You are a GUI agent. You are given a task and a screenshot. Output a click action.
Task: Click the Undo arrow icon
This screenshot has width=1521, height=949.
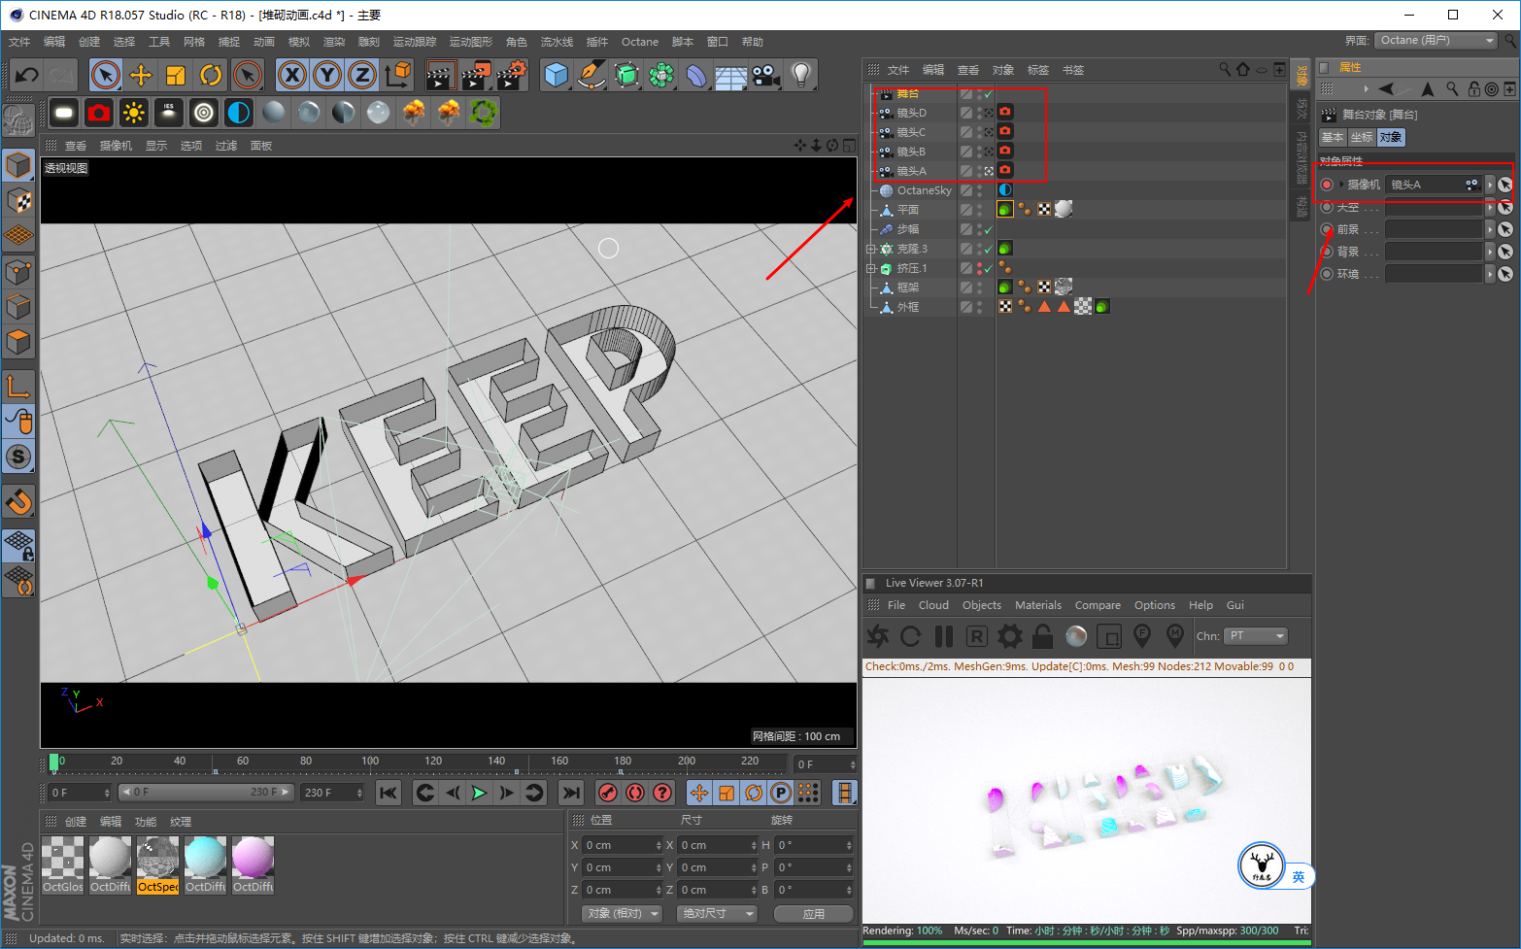coord(27,75)
